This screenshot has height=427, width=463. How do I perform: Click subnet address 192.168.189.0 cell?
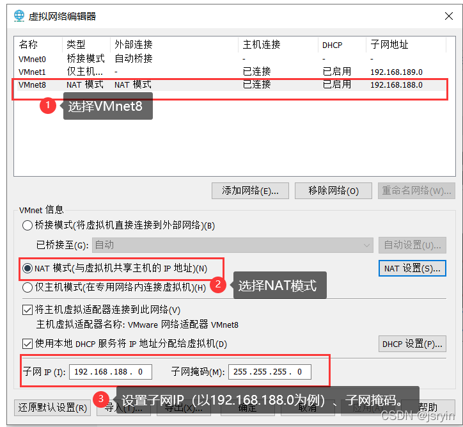[396, 72]
